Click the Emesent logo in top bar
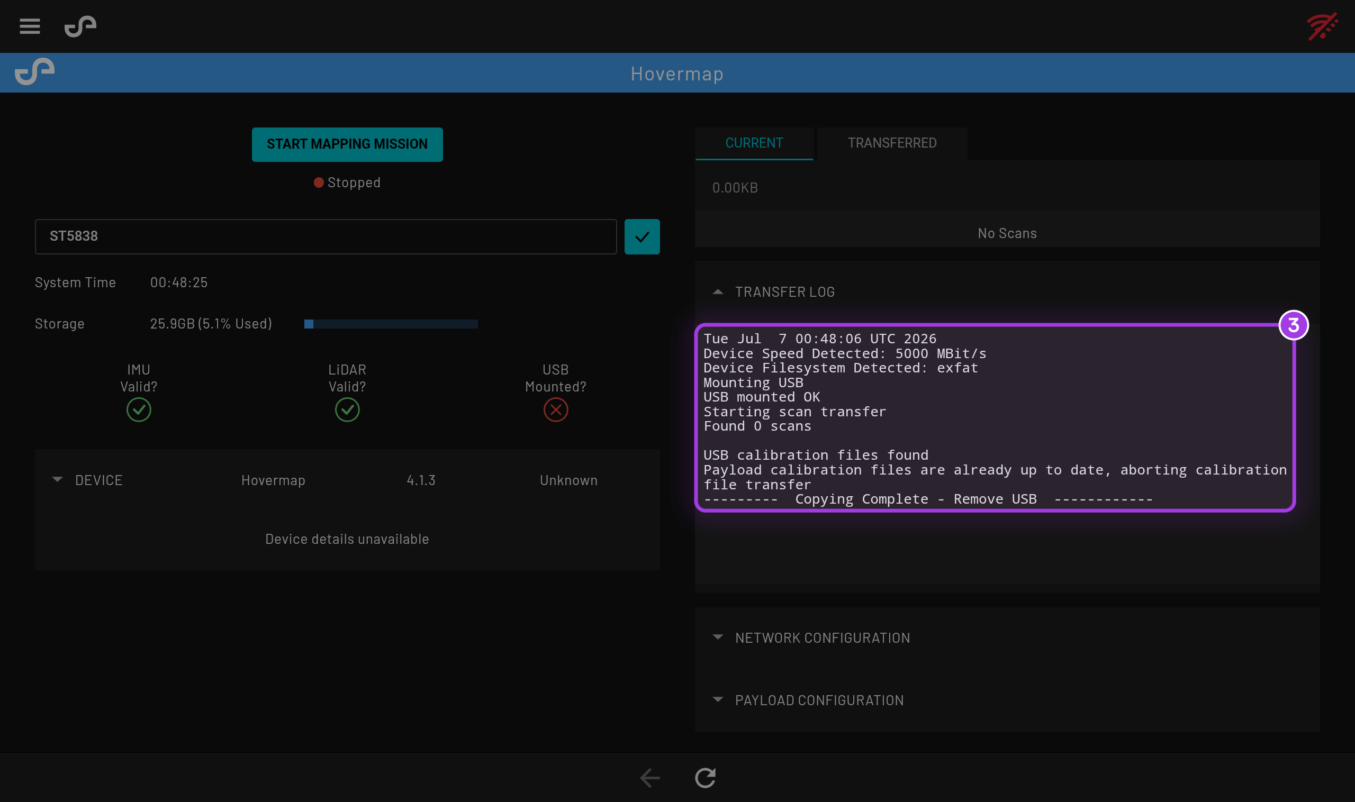Screen dimensions: 1355x802 click(x=80, y=26)
